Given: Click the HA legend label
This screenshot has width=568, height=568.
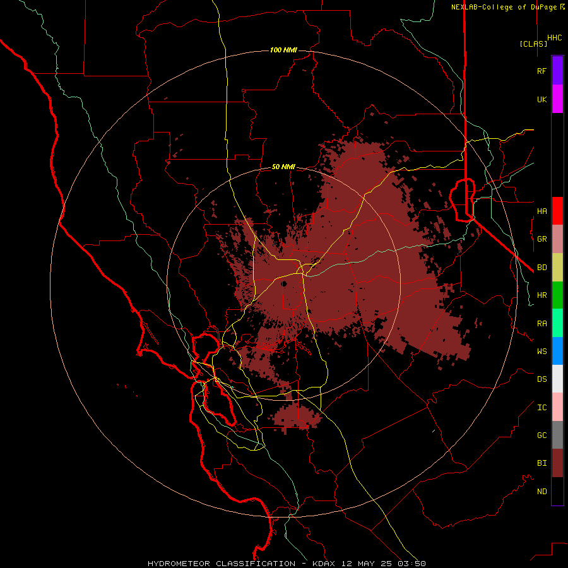Looking at the screenshot, I should pos(541,211).
